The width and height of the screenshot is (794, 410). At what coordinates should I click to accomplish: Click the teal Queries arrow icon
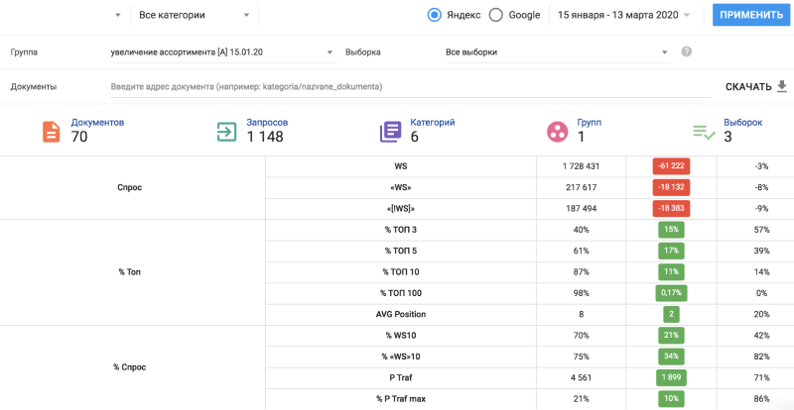pyautogui.click(x=226, y=132)
